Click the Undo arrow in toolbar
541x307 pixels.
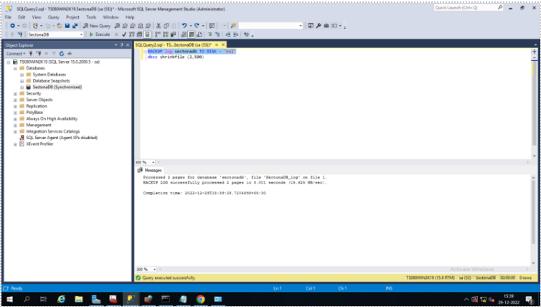pyautogui.click(x=185, y=25)
